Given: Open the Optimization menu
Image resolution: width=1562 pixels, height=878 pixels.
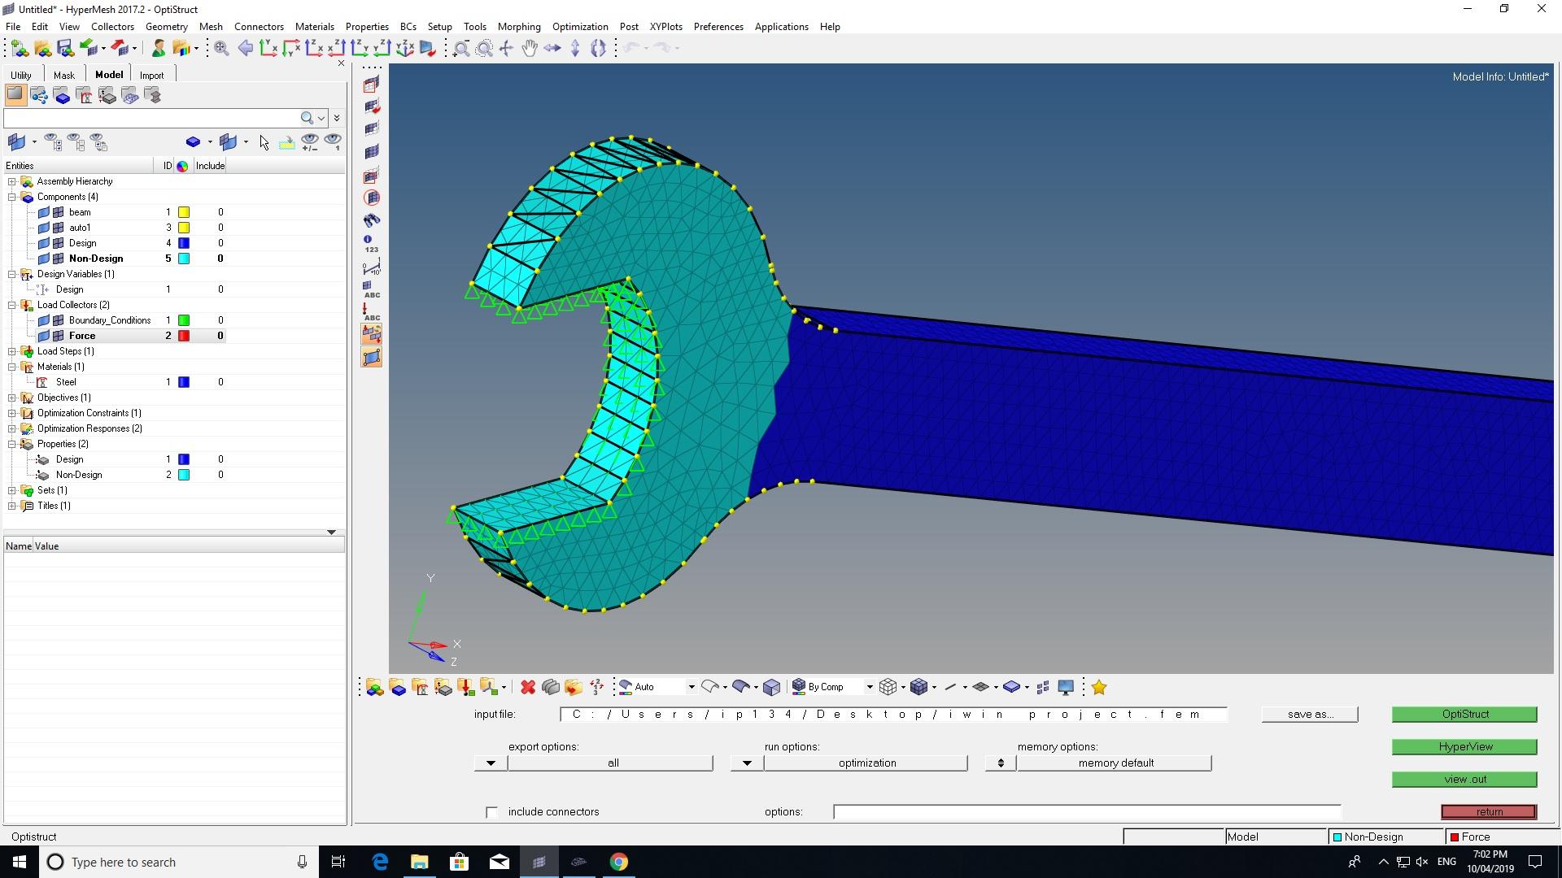Looking at the screenshot, I should point(578,26).
